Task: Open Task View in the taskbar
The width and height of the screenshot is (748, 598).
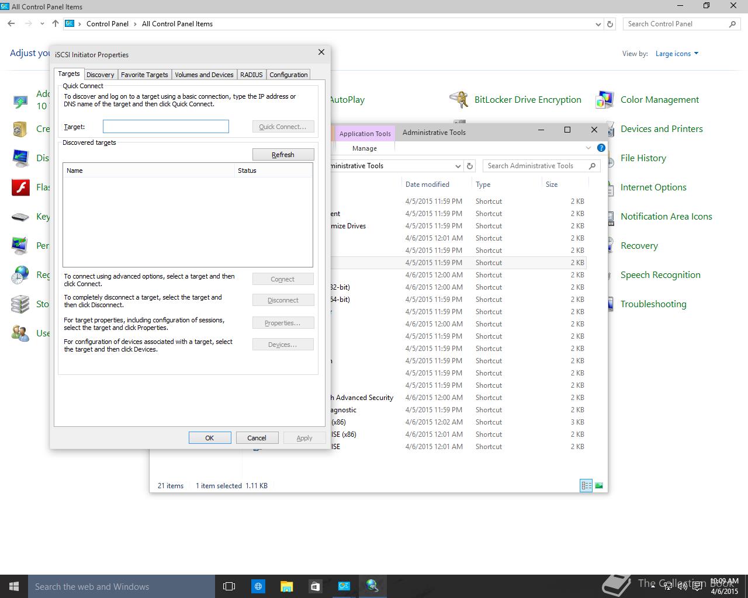Action: tap(229, 586)
